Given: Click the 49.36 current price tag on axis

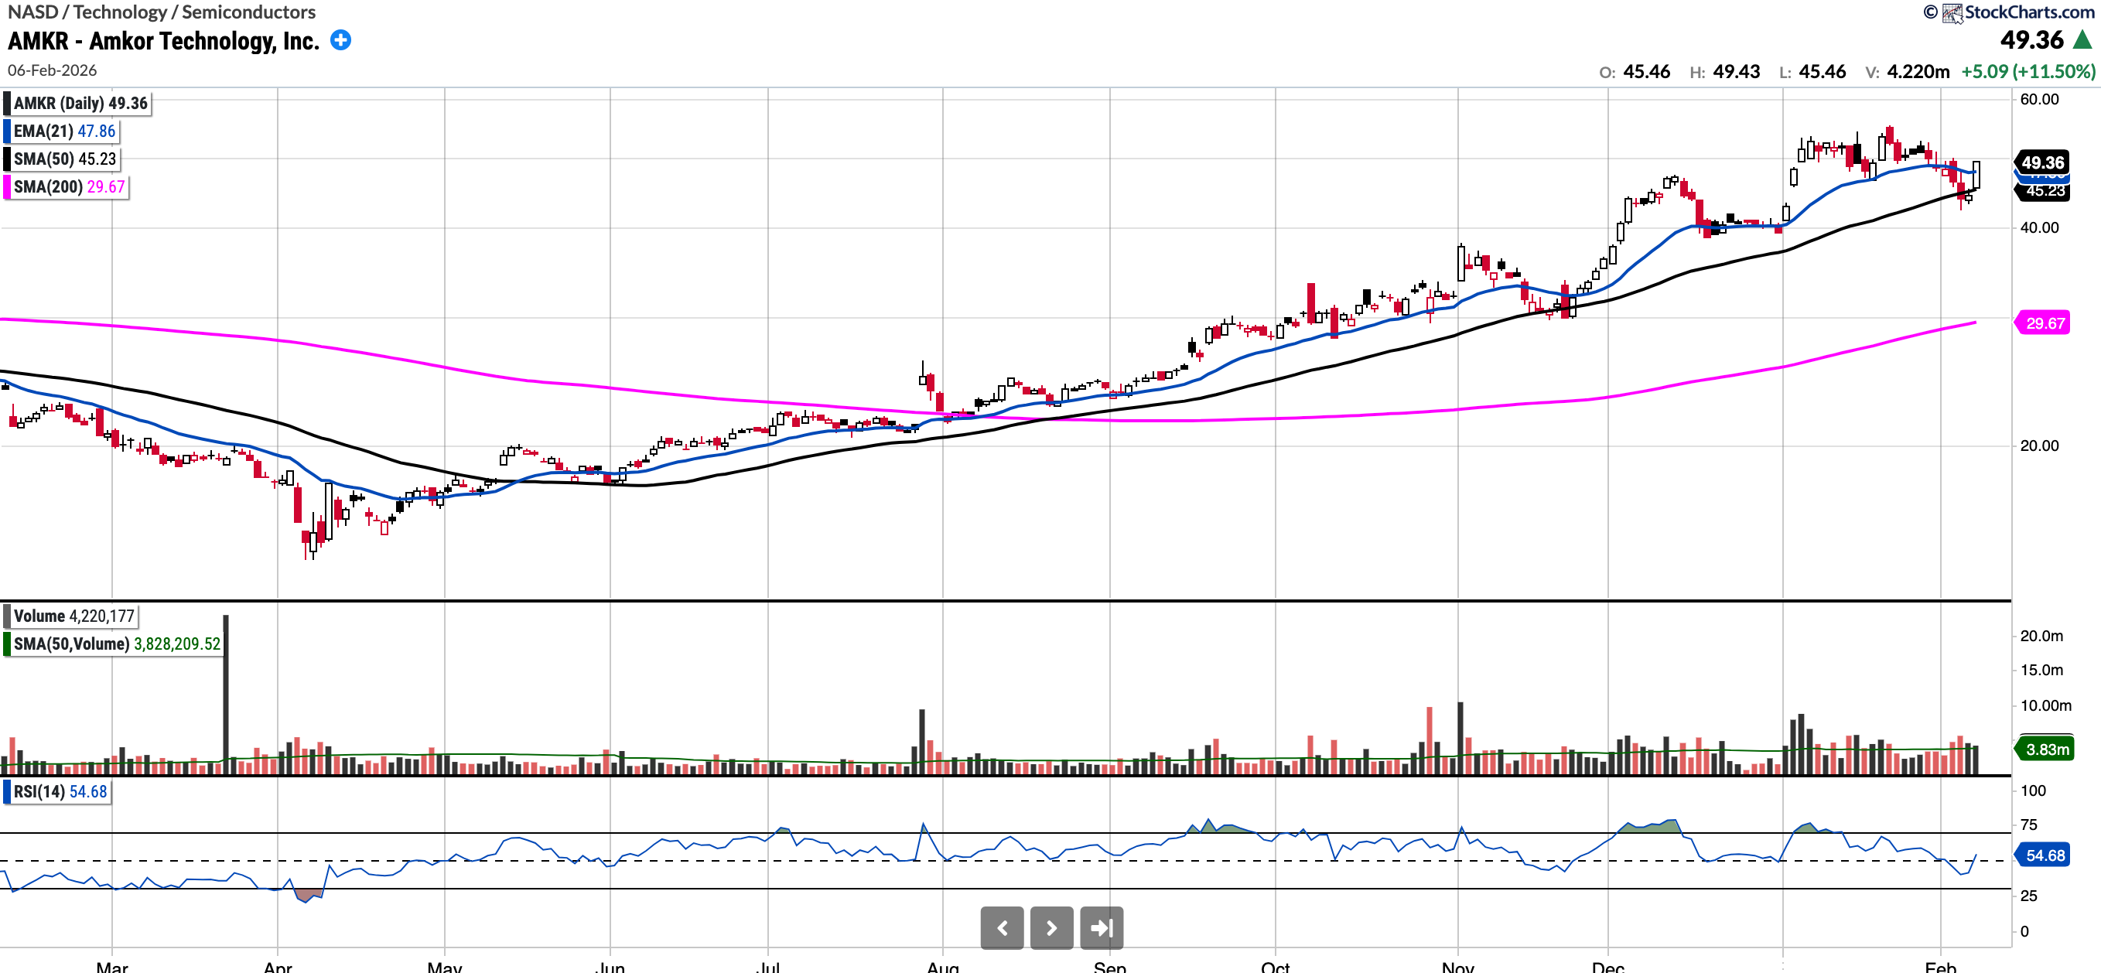Looking at the screenshot, I should coord(2041,162).
